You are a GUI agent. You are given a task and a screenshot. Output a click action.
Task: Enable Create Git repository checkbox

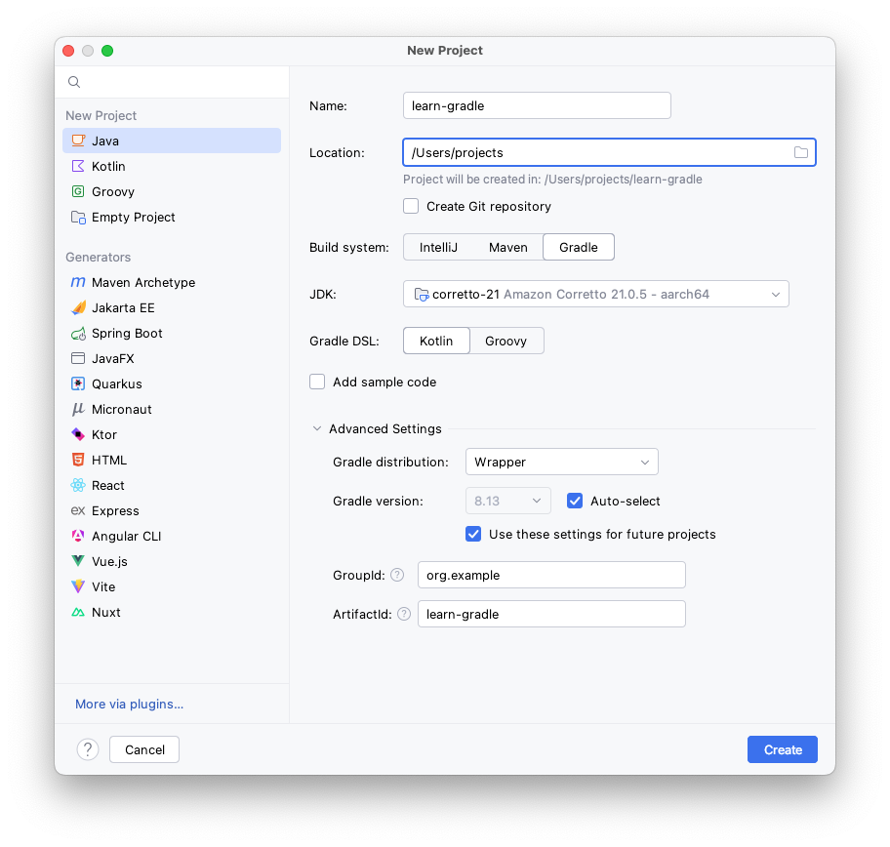(411, 206)
